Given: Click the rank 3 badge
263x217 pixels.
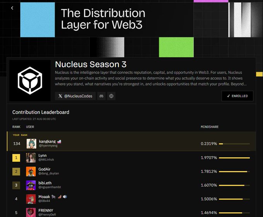Looking at the screenshot, I should click(16, 185).
